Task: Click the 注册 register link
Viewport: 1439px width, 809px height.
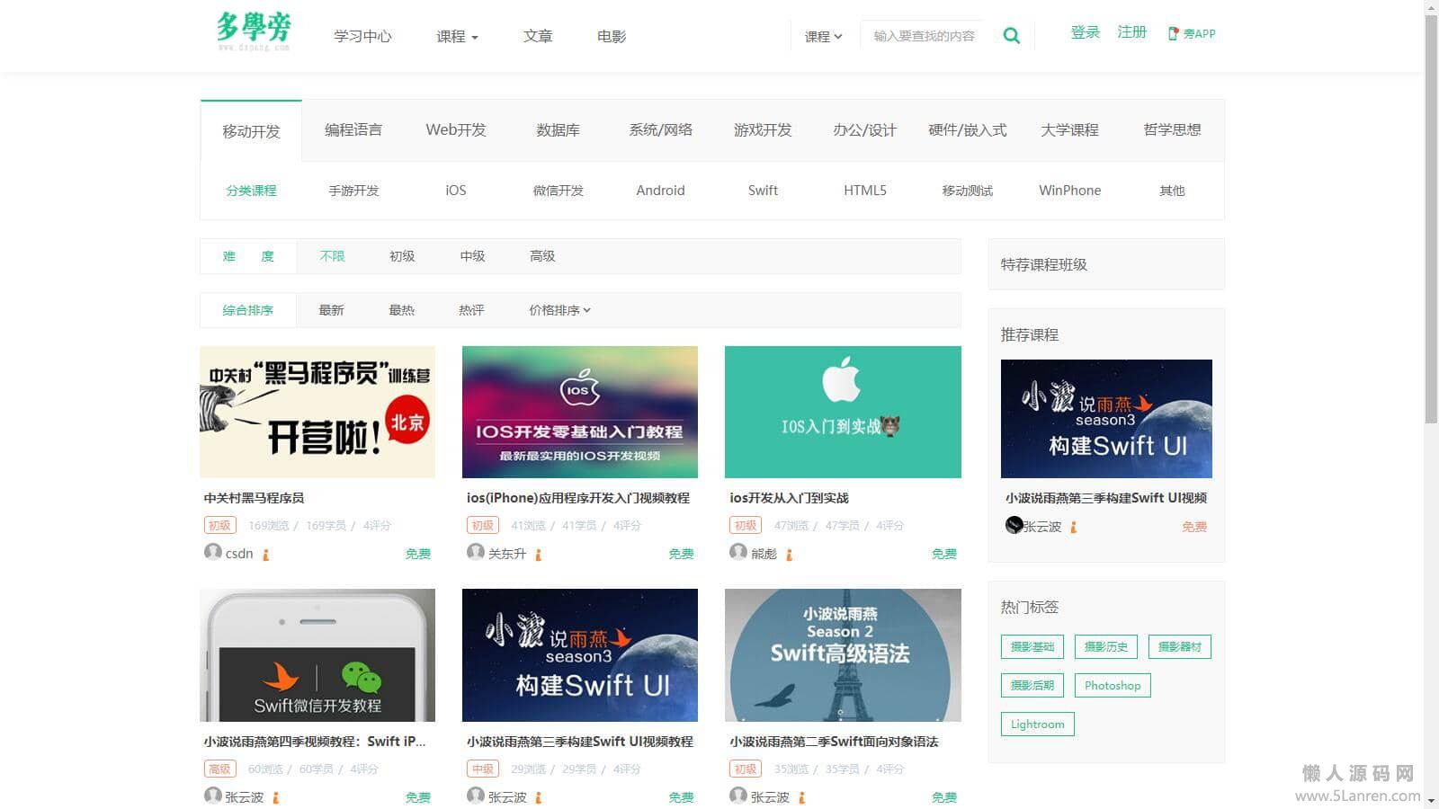Action: pos(1131,32)
